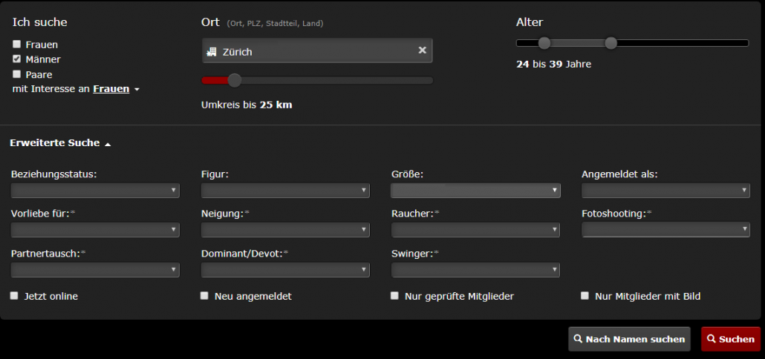Click the Nach Namen suchen button

(629, 339)
